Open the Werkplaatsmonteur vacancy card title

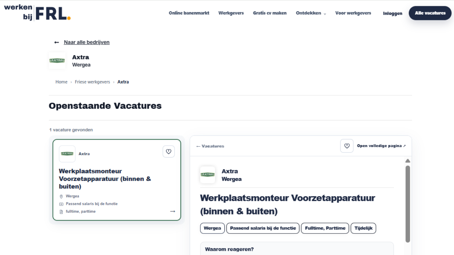(x=105, y=179)
